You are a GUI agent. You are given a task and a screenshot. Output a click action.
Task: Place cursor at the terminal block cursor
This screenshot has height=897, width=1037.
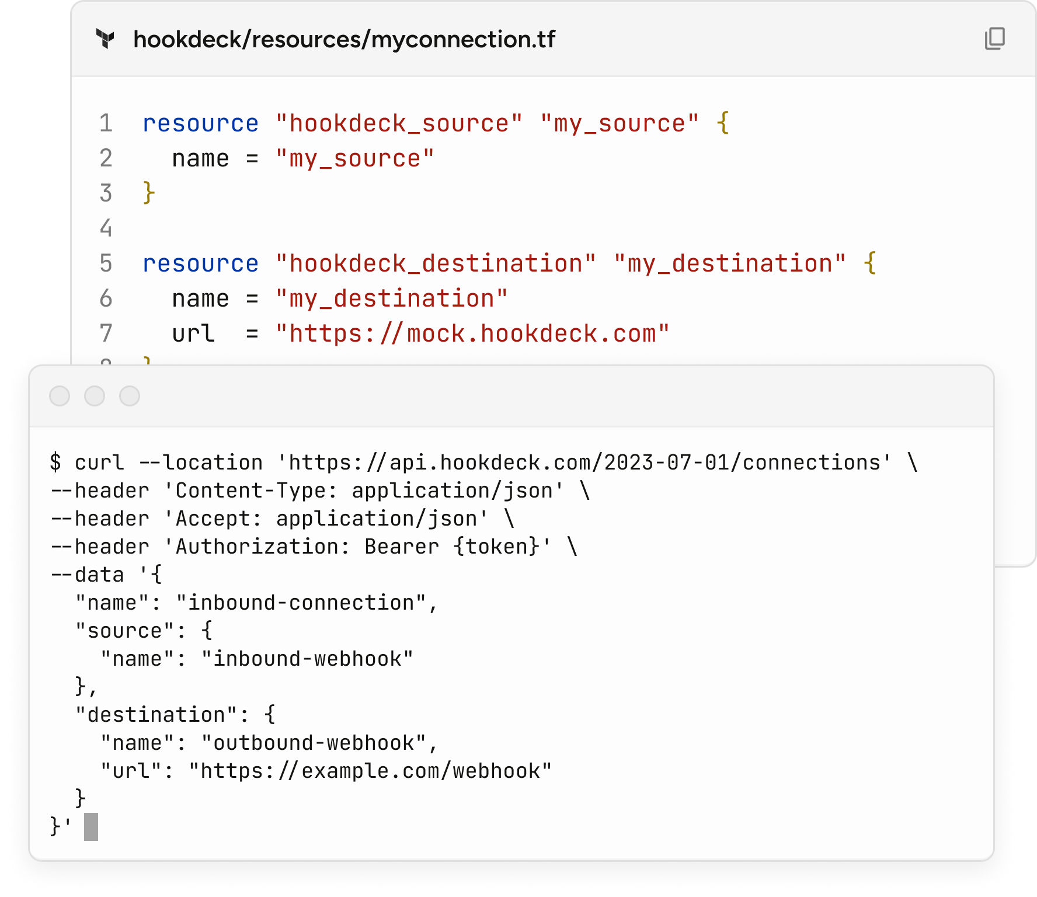point(91,827)
